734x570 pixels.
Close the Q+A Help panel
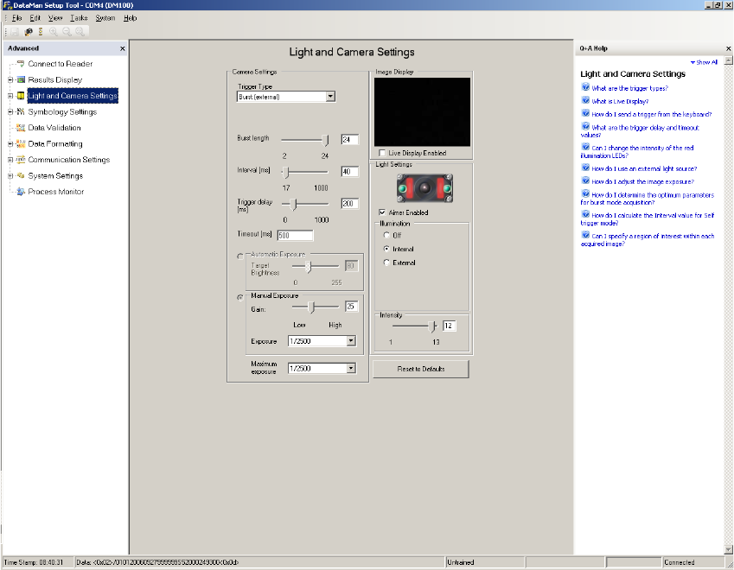[729, 48]
